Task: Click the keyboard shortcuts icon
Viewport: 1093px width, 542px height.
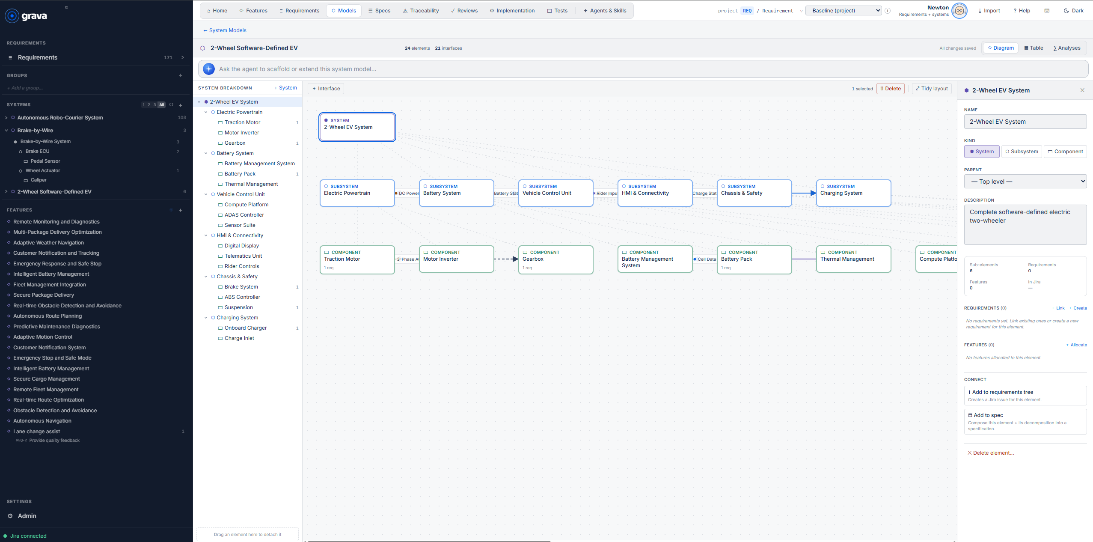Action: click(1047, 11)
